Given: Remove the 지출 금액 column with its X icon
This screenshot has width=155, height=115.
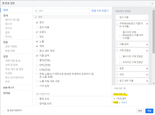Looking at the screenshot, I should pos(147,45).
